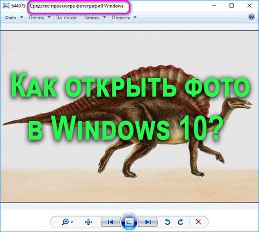Expand the Открыть dropdown arrow
This screenshot has height=232, width=259.
click(135, 17)
